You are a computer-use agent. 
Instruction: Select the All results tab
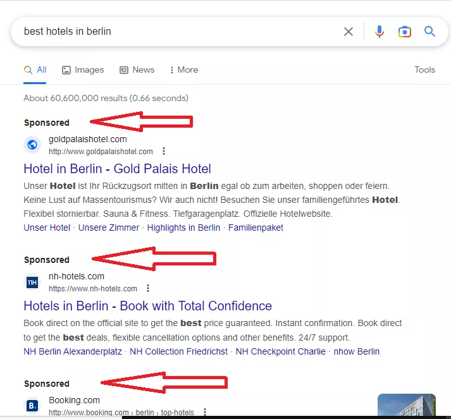pyautogui.click(x=35, y=70)
